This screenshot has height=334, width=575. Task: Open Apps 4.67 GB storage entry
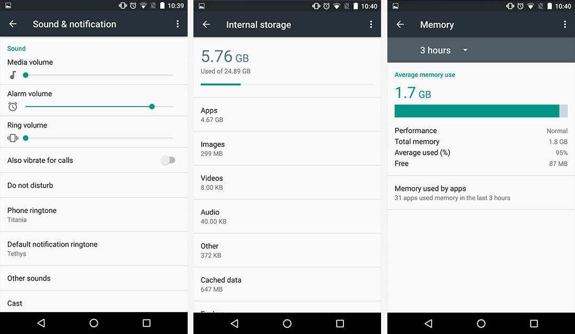coord(287,115)
